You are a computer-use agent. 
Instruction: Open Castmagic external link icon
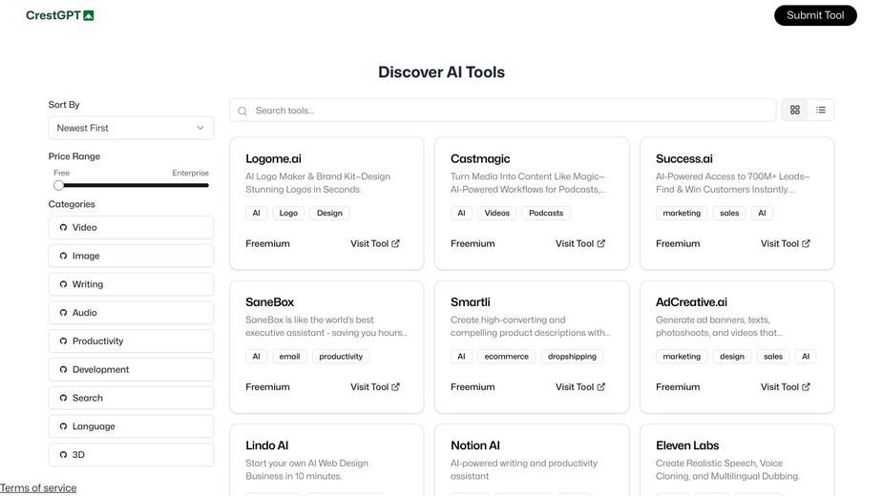[600, 243]
